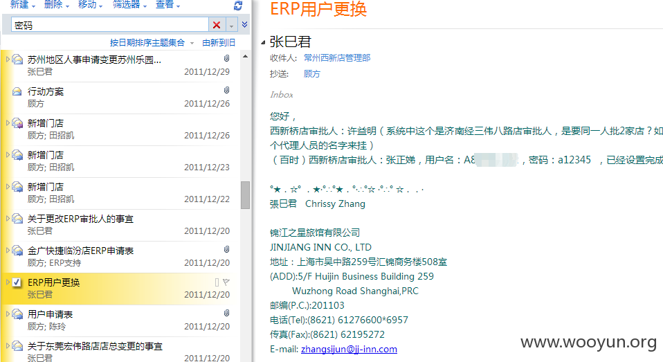Image resolution: width=663 pixels, height=362 pixels.
Task: Click attachment icon on 苏州地区人事申请变更 mail
Action: click(x=226, y=58)
